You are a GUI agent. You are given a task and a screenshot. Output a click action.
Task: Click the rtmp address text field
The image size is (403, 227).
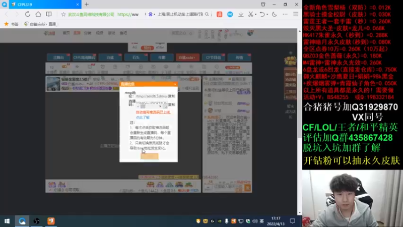(x=152, y=96)
